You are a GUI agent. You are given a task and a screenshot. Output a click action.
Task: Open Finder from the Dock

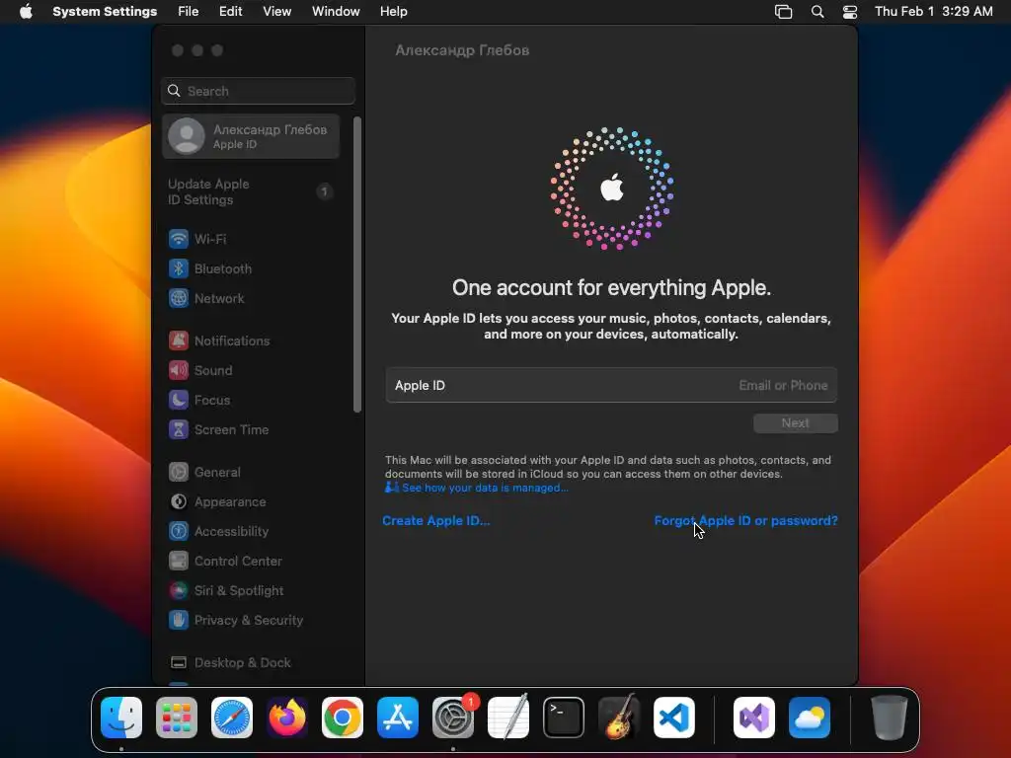tap(121, 718)
